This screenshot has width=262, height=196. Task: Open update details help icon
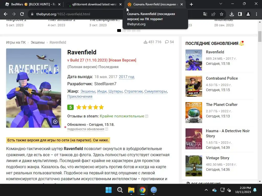[107, 129]
